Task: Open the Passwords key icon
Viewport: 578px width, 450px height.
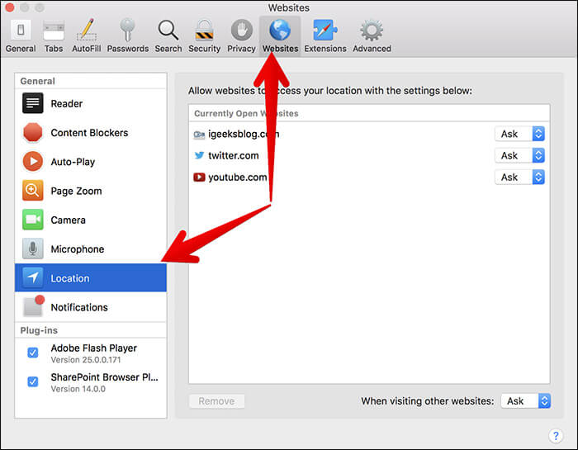Action: [127, 30]
